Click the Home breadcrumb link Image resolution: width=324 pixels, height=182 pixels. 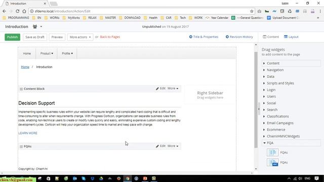[x=25, y=67]
